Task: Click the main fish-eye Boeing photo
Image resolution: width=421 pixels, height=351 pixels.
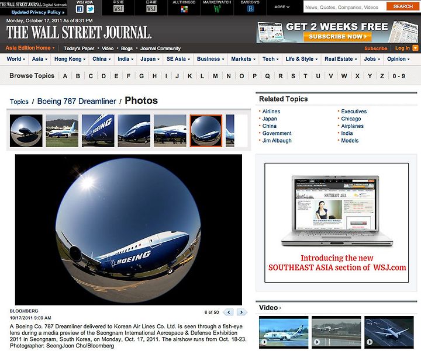Action: point(128,230)
